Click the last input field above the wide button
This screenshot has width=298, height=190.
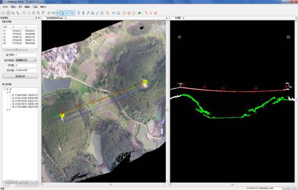click(26, 70)
